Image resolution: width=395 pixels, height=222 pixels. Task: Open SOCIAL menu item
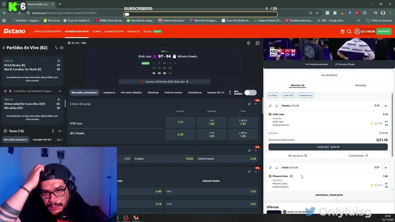147,31
